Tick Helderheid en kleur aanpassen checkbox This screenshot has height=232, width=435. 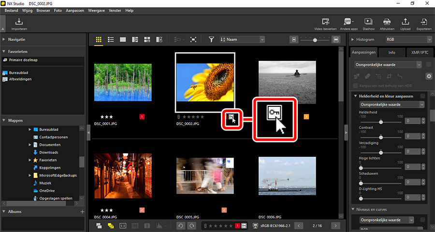422,96
